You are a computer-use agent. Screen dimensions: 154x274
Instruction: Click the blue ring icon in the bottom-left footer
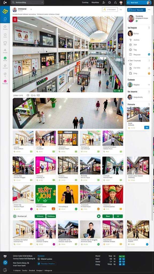[5, 263]
